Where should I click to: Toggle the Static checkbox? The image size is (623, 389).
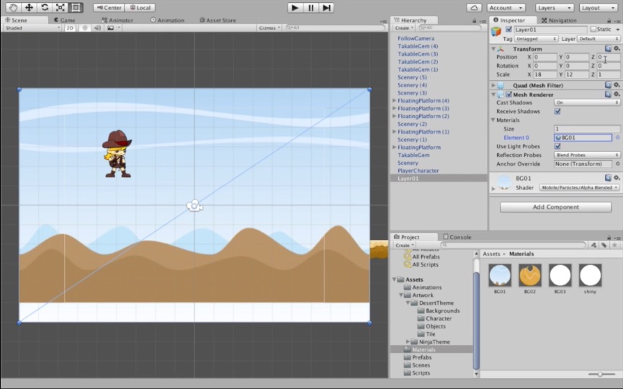click(x=593, y=30)
